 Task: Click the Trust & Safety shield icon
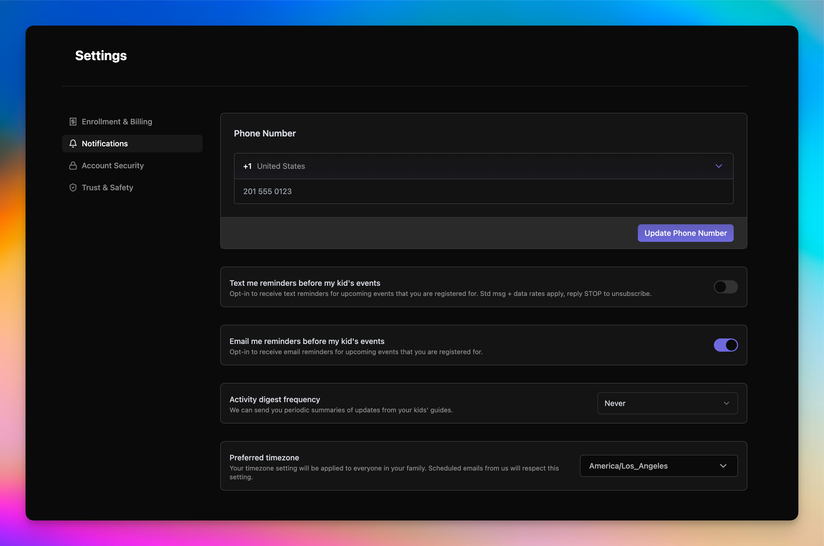pos(73,187)
